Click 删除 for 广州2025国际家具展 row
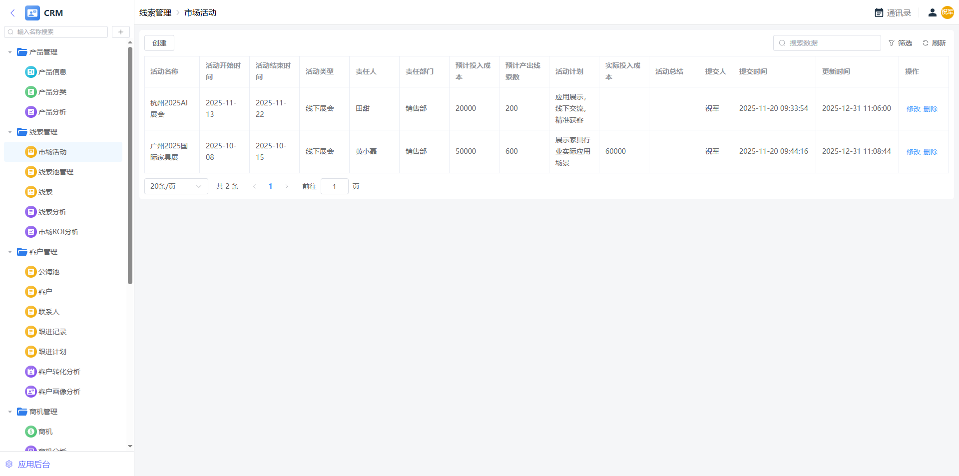The image size is (959, 476). coord(930,152)
